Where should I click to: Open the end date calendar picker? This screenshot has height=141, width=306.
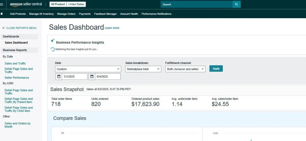point(92,77)
